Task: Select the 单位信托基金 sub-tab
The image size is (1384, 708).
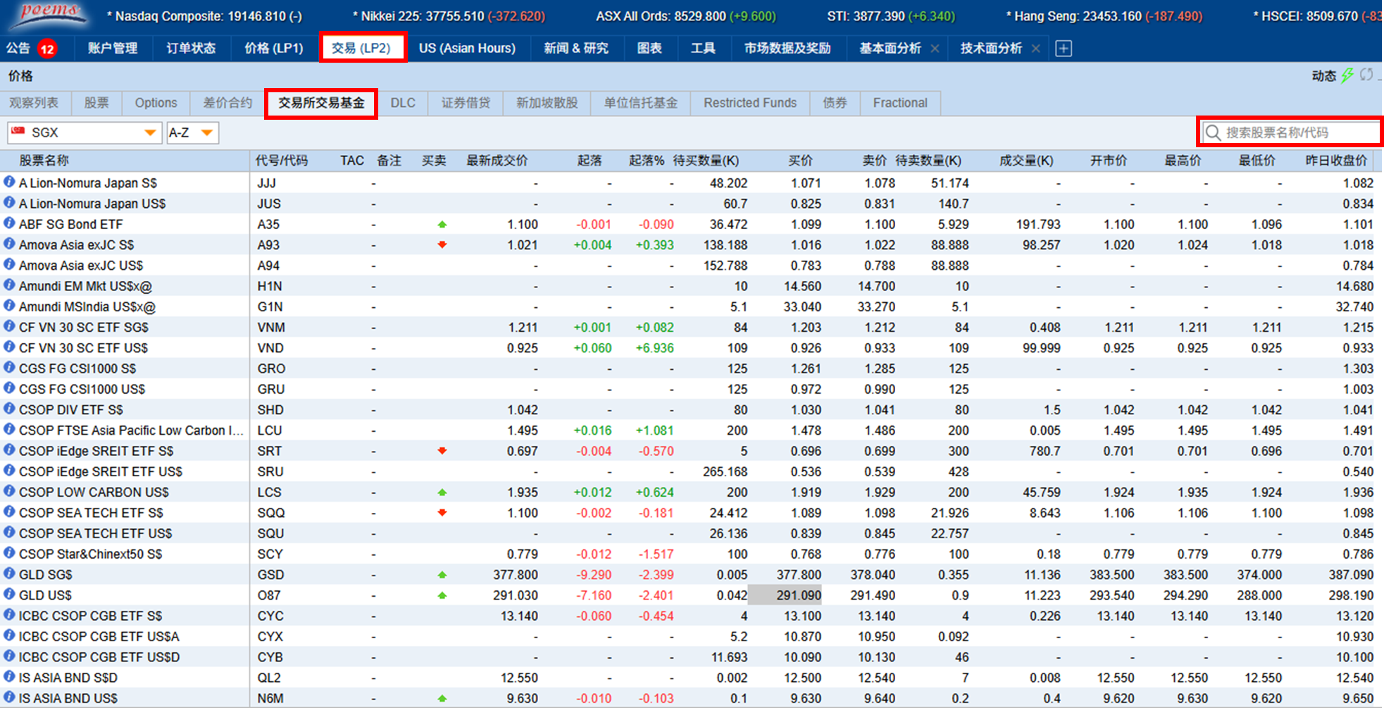Action: (641, 103)
